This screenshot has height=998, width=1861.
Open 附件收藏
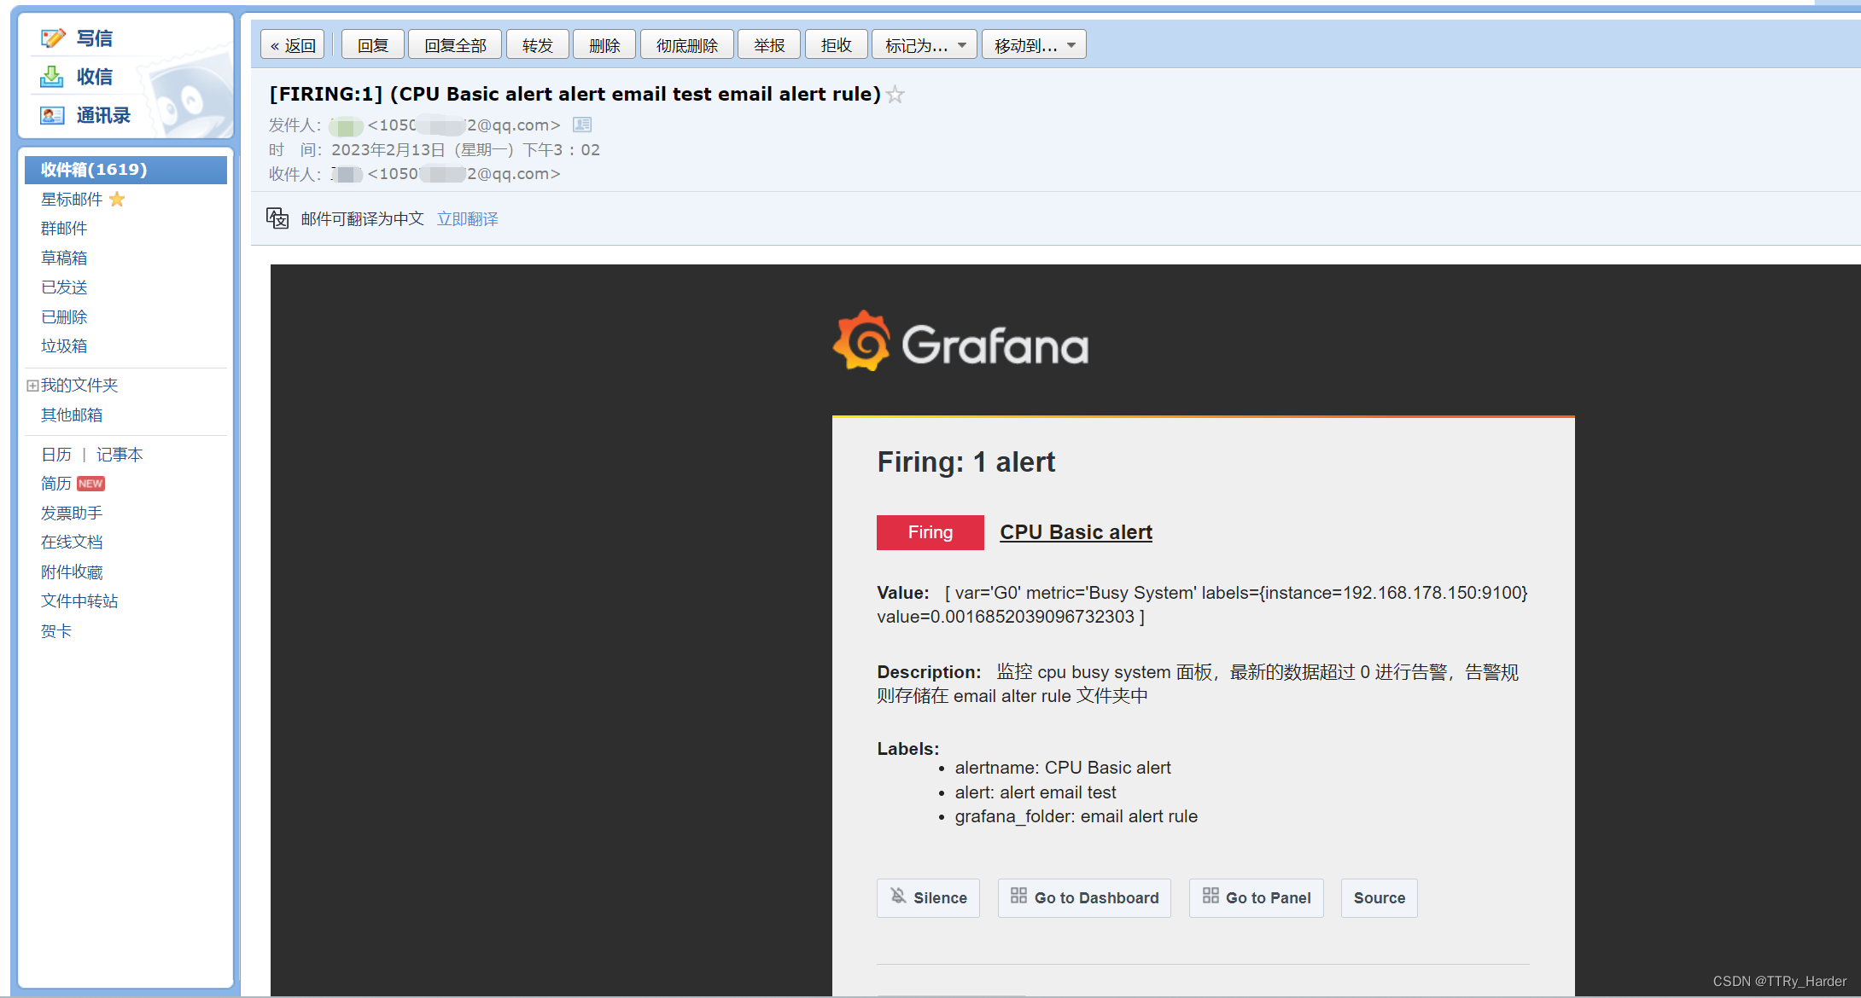click(72, 572)
